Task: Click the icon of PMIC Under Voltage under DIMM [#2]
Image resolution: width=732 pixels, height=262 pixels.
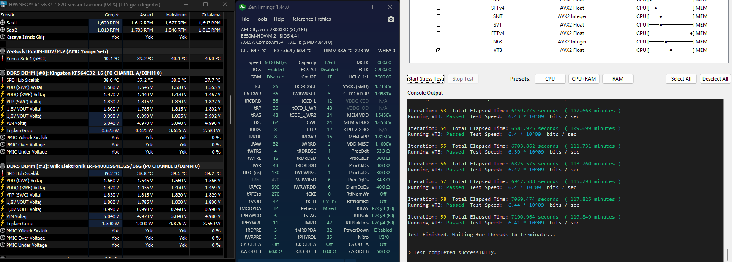Action: click(3, 245)
